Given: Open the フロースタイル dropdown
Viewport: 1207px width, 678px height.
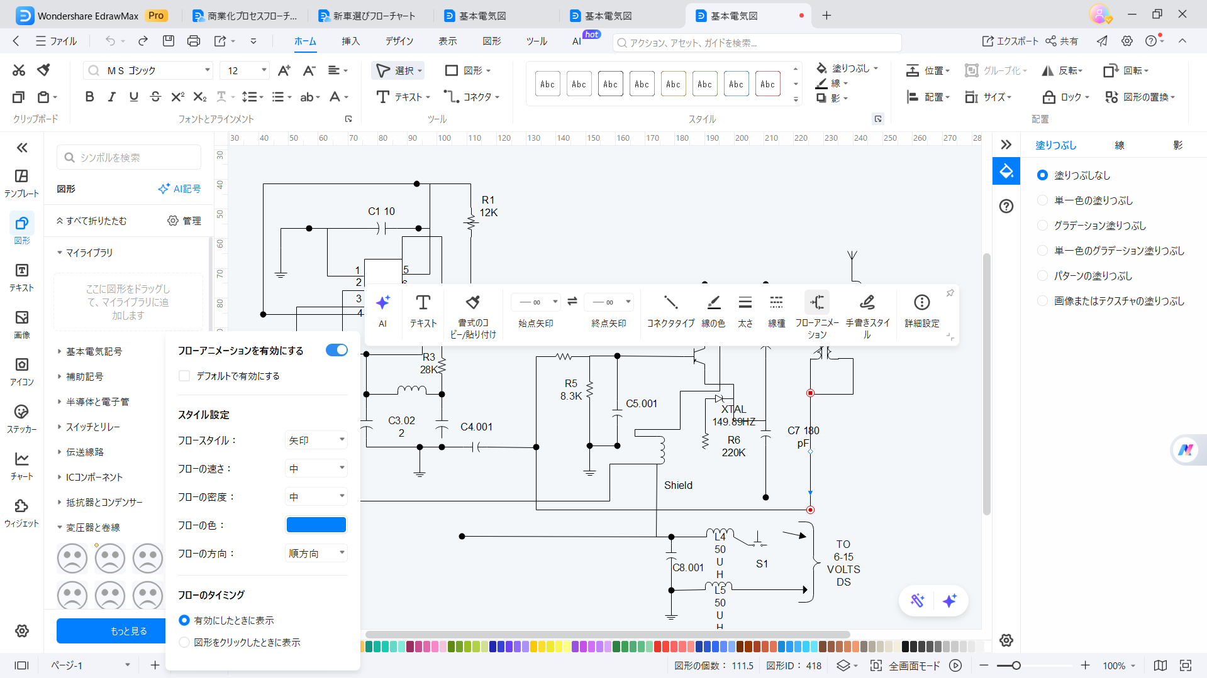Looking at the screenshot, I should coord(316,440).
